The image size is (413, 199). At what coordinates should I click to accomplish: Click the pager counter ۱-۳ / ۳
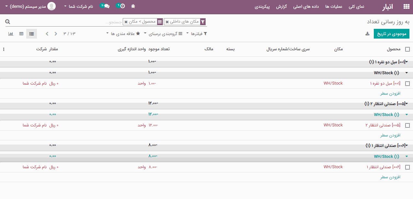(69, 34)
